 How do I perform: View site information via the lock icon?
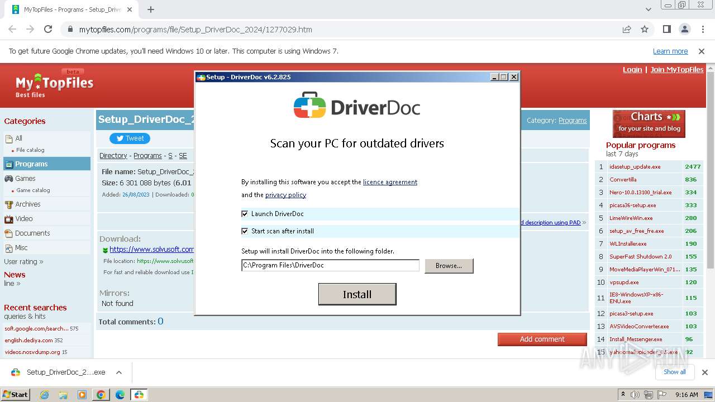click(x=70, y=30)
